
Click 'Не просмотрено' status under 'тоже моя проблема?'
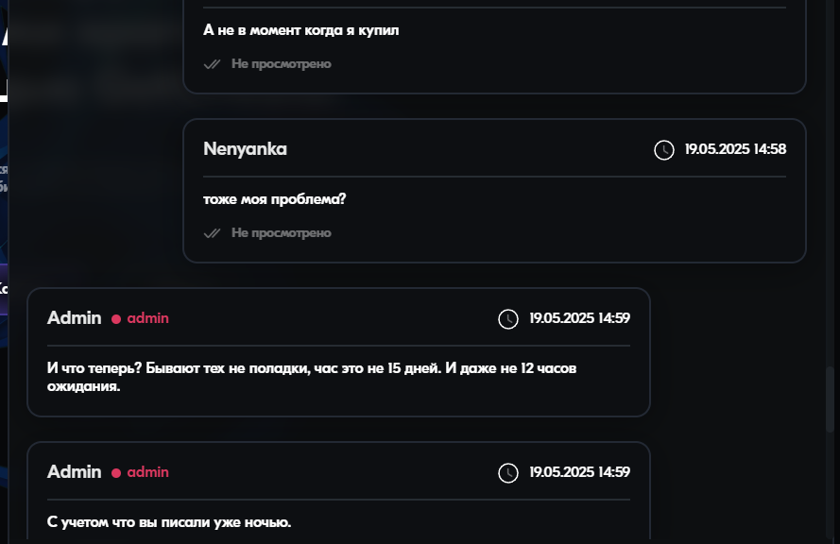point(281,233)
